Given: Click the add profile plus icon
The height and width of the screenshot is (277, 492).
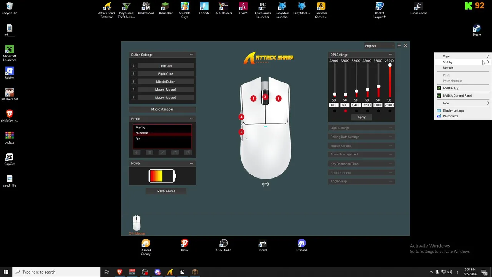Looking at the screenshot, I should (136, 152).
